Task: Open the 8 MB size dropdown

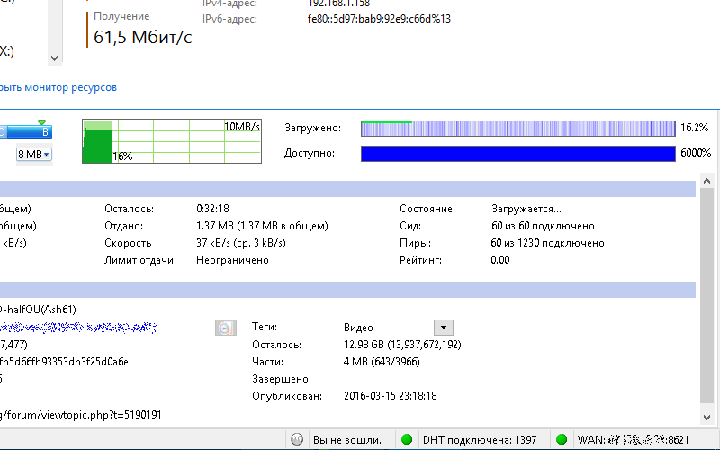Action: [34, 155]
